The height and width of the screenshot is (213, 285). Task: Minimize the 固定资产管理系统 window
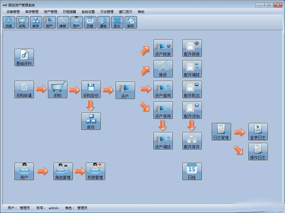[x=260, y=5]
